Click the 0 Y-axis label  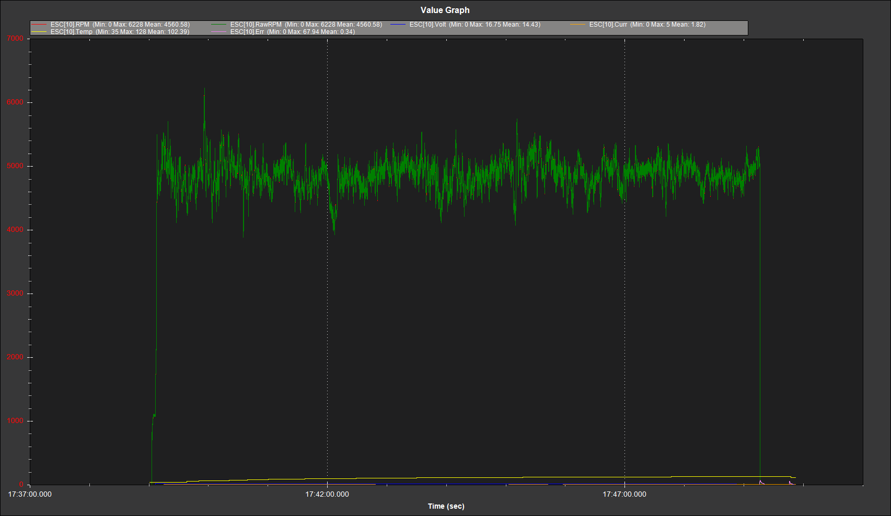coord(21,485)
